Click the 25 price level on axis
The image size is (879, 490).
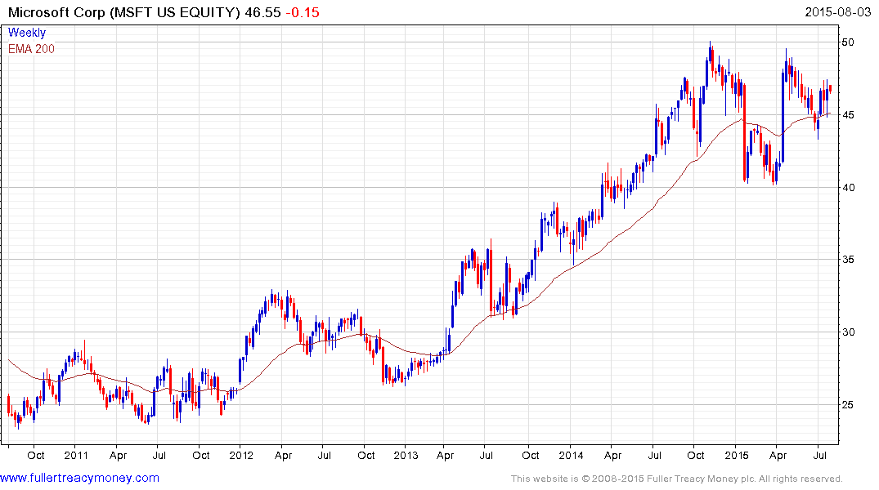(x=851, y=405)
